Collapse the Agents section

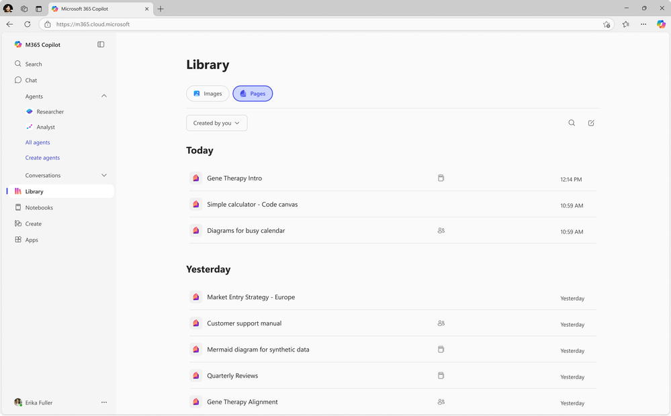pyautogui.click(x=104, y=96)
